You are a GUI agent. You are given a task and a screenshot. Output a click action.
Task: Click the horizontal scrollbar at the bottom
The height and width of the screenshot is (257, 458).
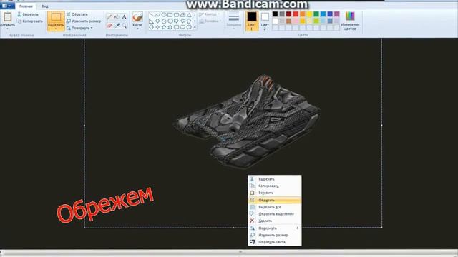click(x=229, y=252)
